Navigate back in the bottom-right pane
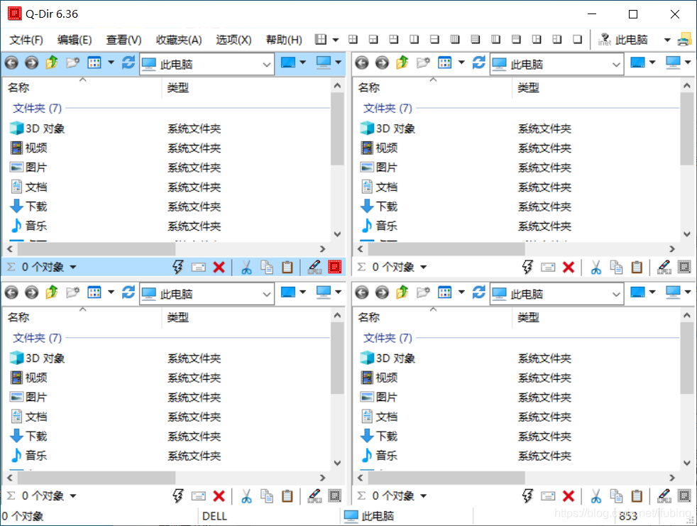697x526 pixels. pyautogui.click(x=361, y=292)
